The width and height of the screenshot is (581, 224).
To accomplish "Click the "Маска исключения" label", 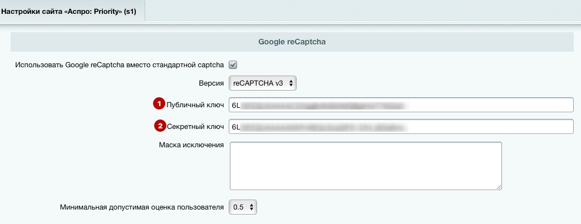I will coord(191,145).
